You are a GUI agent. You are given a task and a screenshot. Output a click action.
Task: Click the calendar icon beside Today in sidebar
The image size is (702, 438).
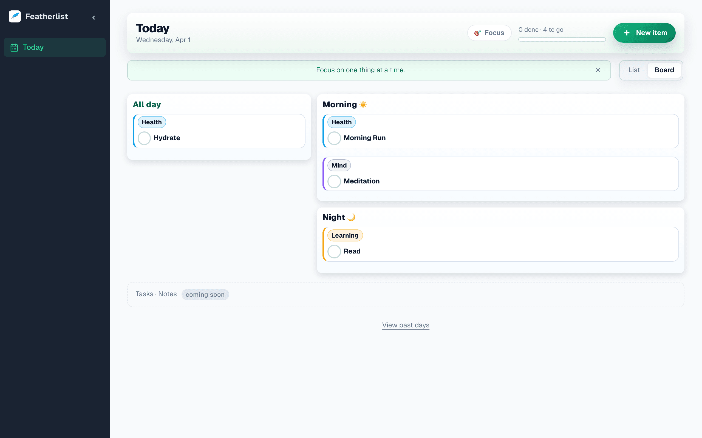(15, 47)
